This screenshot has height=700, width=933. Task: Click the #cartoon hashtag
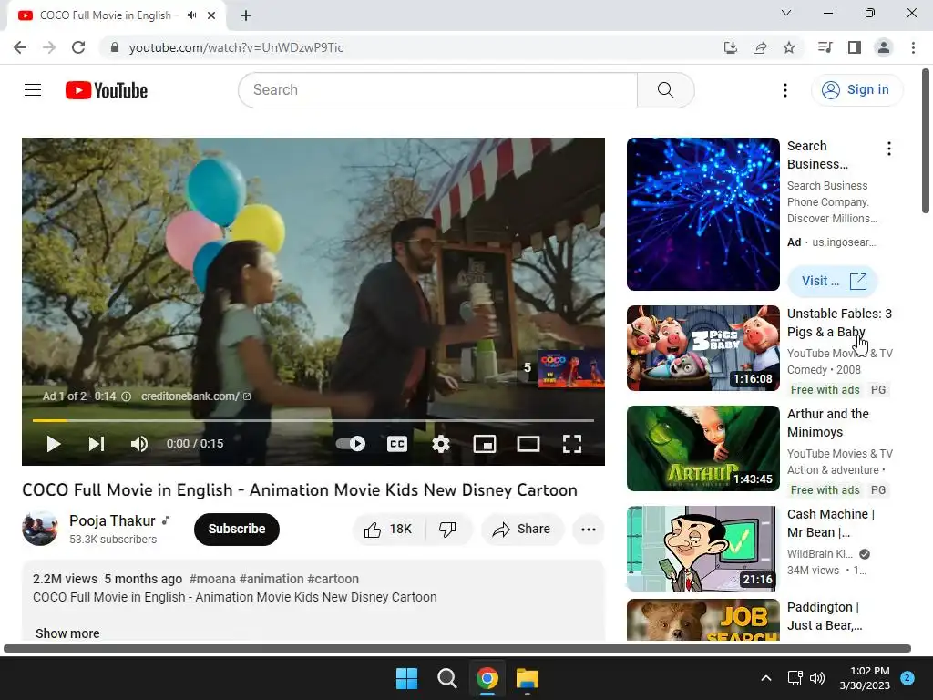click(x=333, y=579)
